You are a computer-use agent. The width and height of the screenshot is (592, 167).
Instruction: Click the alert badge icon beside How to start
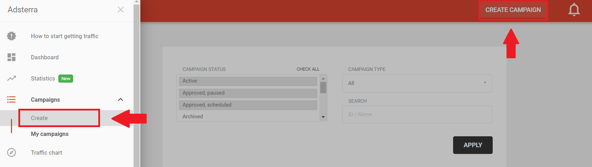pos(12,36)
